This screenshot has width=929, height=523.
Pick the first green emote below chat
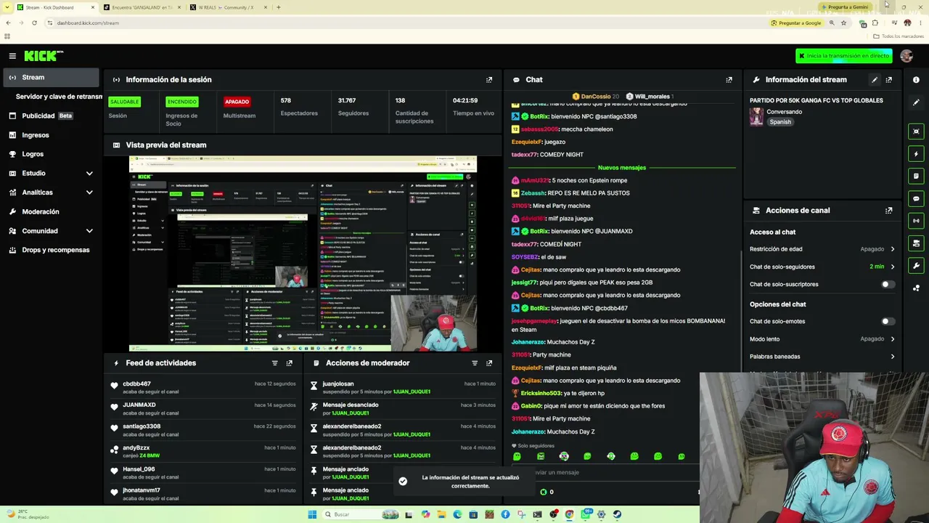517,456
